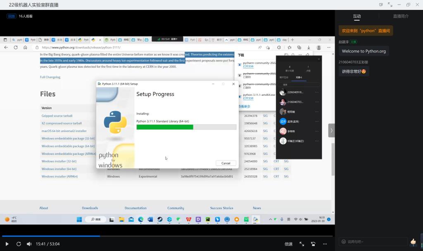Click the Cancel button in Python Setup

coord(226,163)
